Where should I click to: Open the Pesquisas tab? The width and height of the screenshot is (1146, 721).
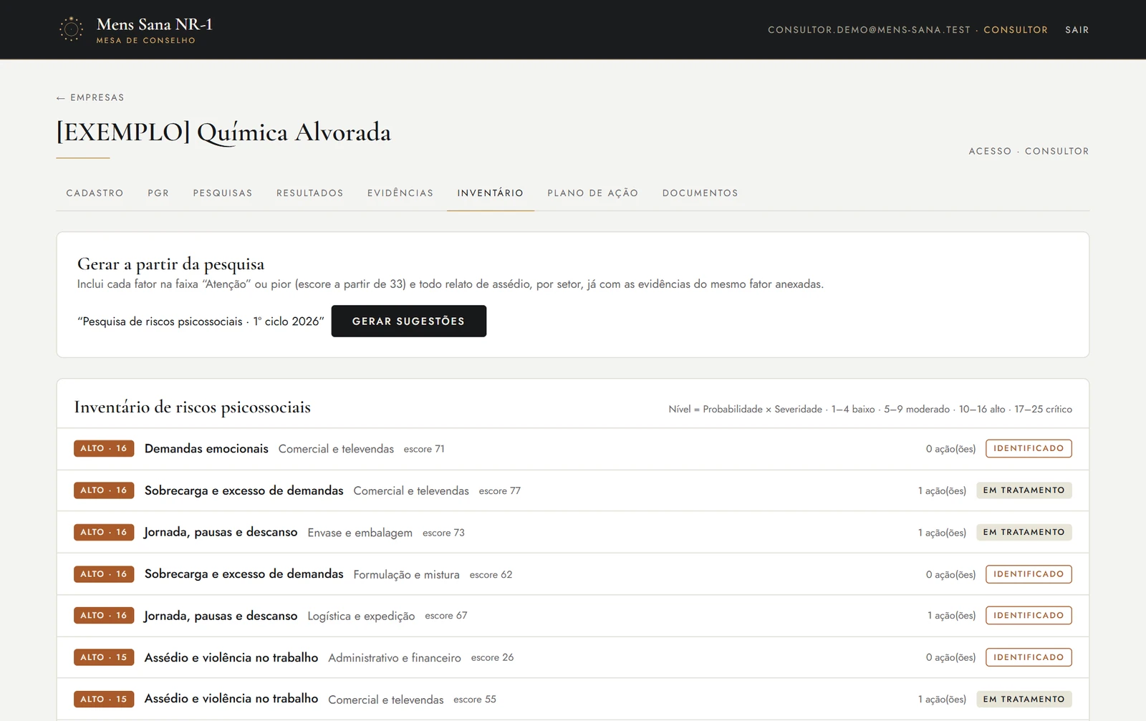[223, 193]
